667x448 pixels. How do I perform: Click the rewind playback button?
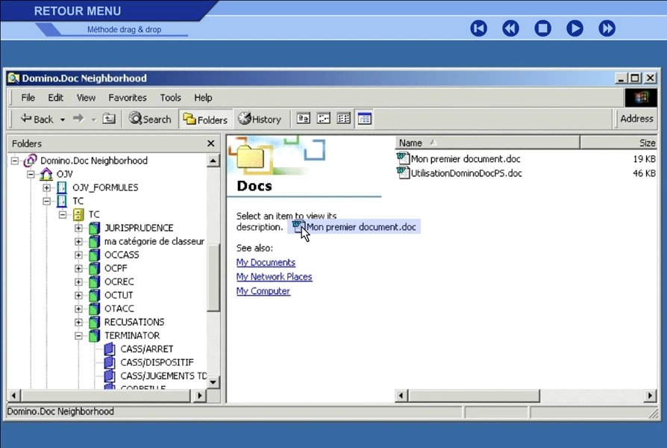(x=510, y=28)
